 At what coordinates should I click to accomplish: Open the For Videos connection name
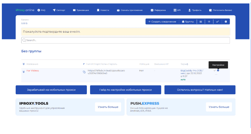[x=33, y=71]
